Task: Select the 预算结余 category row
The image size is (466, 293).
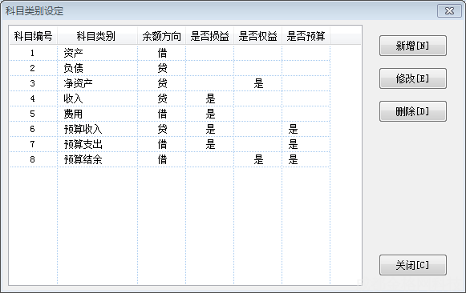Action: [x=170, y=159]
